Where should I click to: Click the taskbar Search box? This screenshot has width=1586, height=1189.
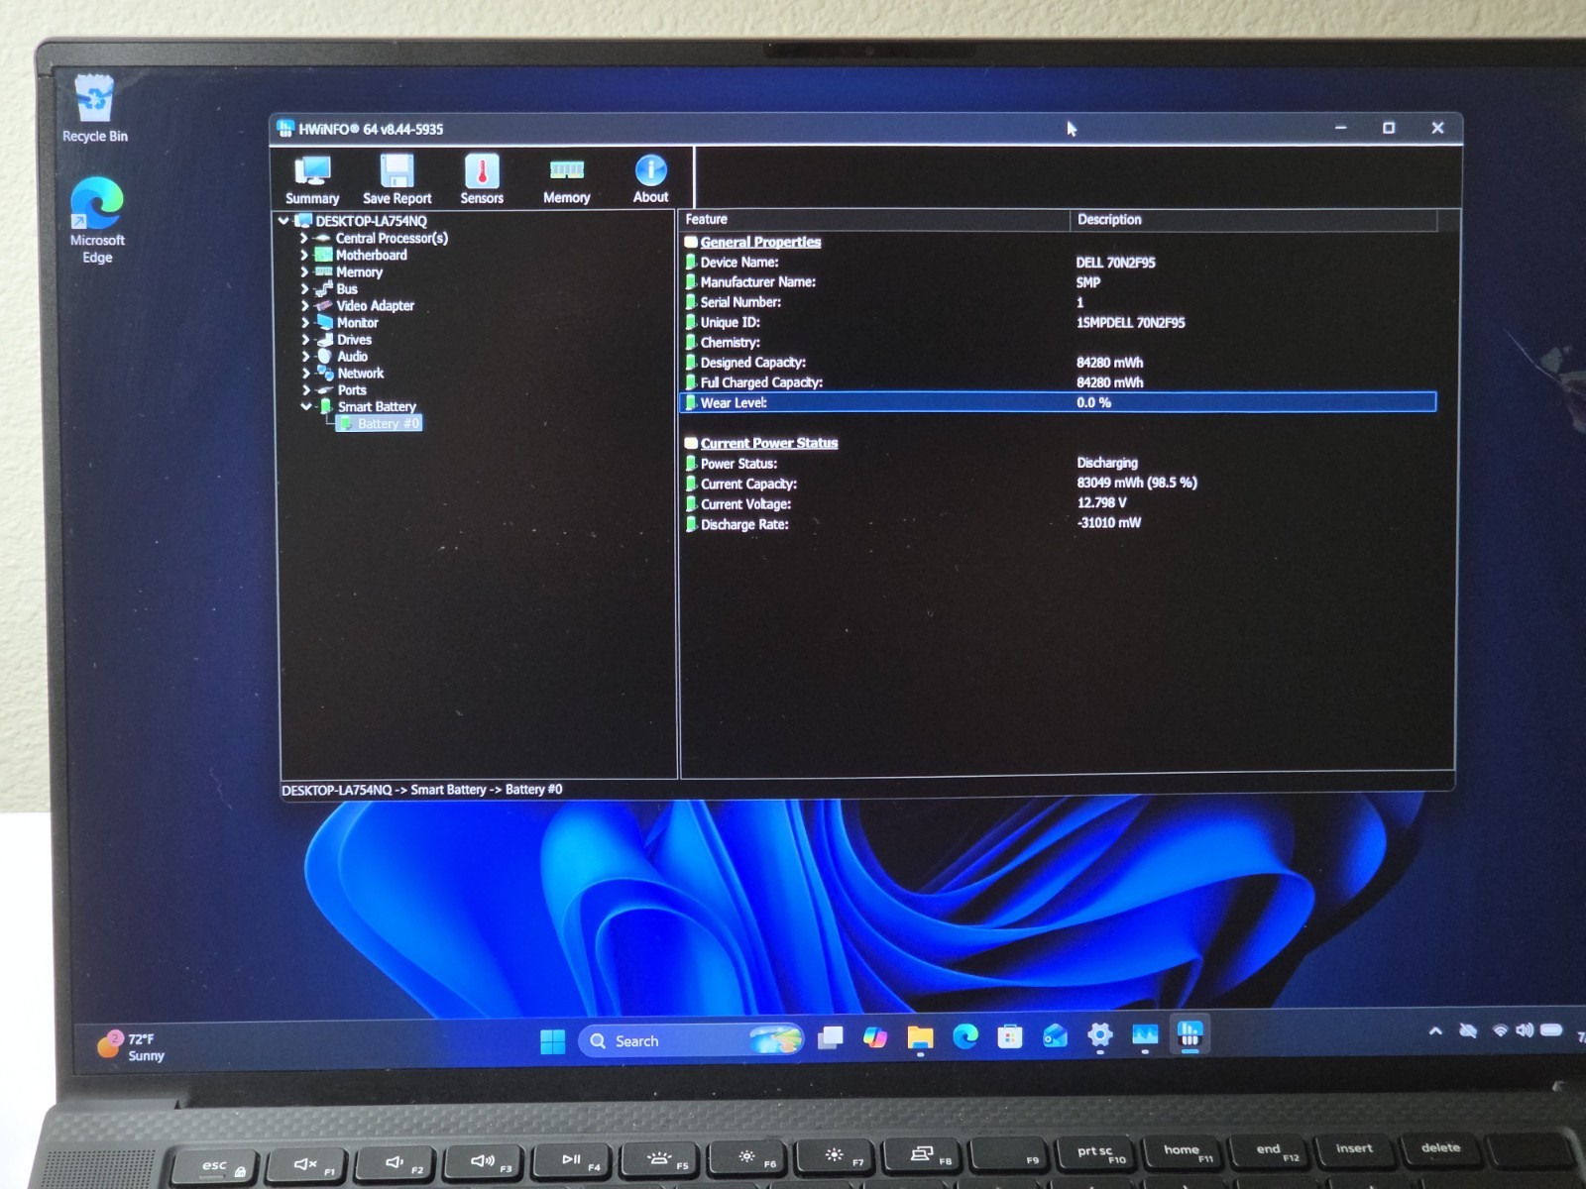pyautogui.click(x=690, y=1040)
